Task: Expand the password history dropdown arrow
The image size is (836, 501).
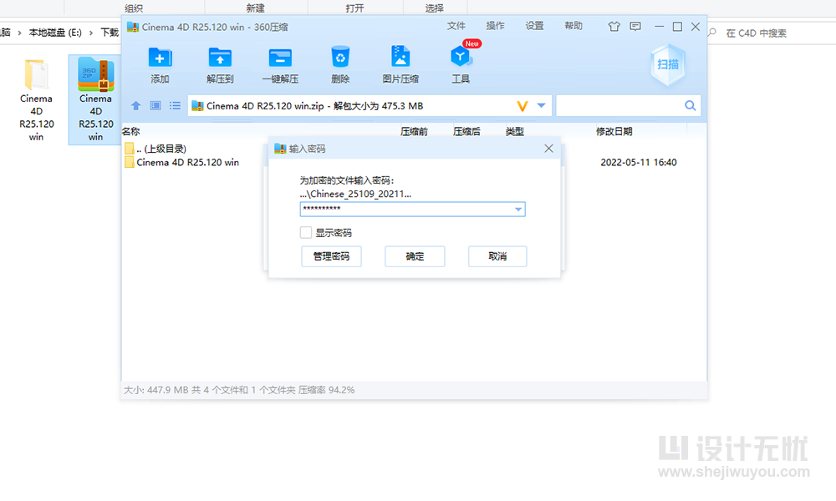Action: tap(517, 210)
